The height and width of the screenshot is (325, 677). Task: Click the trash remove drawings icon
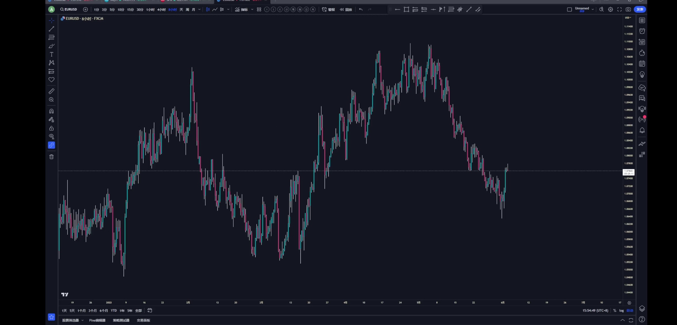[51, 157]
